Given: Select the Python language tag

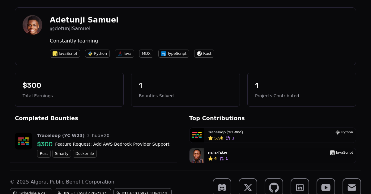Looking at the screenshot, I should pos(97,54).
